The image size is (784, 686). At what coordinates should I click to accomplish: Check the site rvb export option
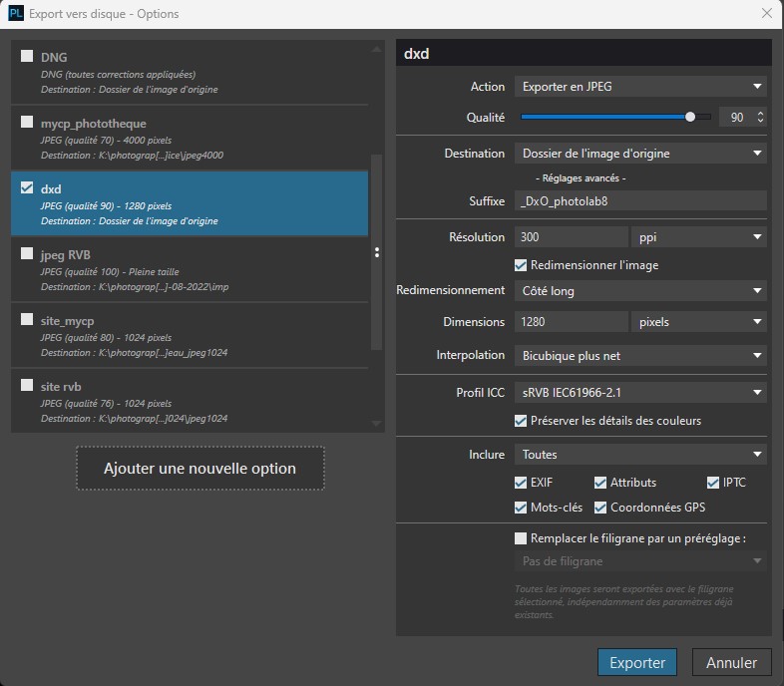tap(27, 386)
